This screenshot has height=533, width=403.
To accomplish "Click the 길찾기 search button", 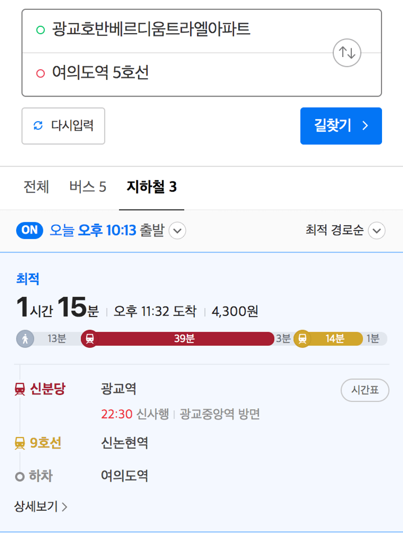I will click(341, 126).
